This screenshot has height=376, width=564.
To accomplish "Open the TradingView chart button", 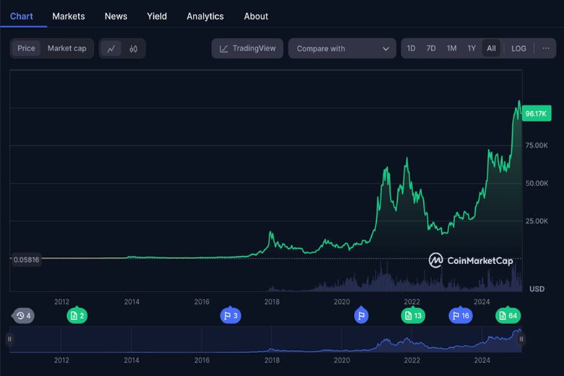I will click(x=248, y=48).
